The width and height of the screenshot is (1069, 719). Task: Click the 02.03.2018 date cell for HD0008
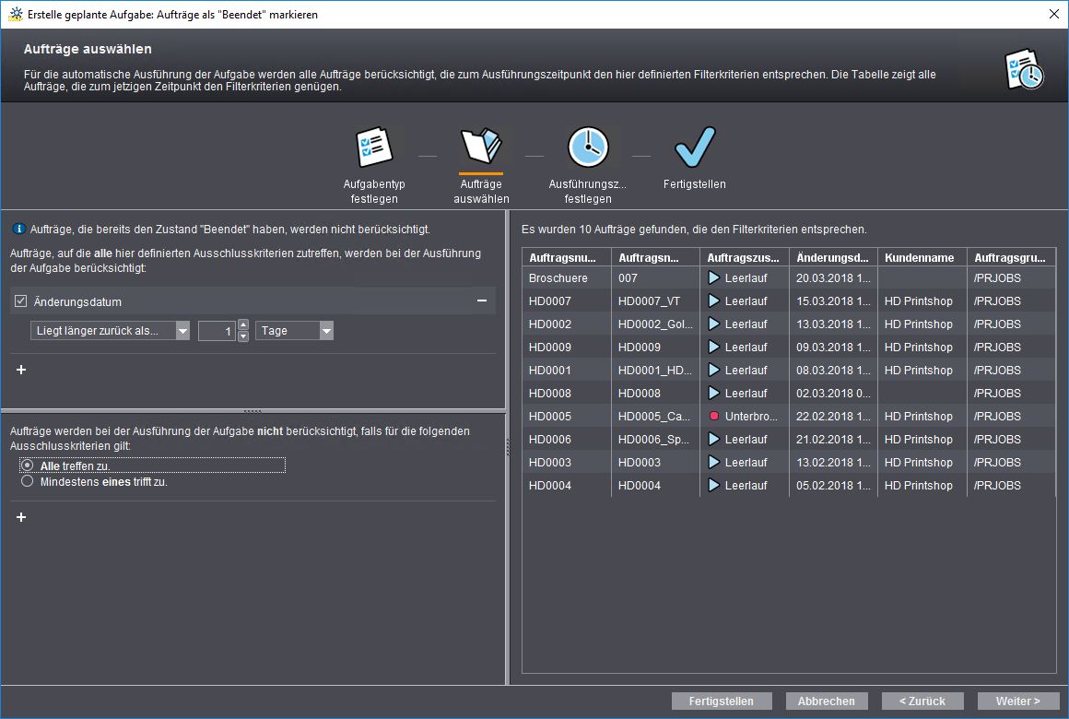(x=833, y=393)
